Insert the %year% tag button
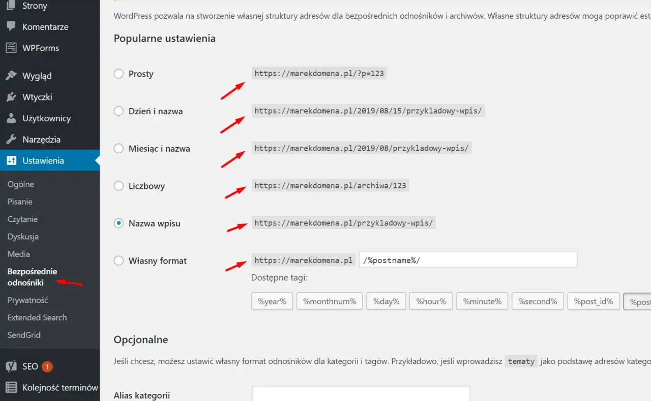This screenshot has width=651, height=401. tap(272, 301)
